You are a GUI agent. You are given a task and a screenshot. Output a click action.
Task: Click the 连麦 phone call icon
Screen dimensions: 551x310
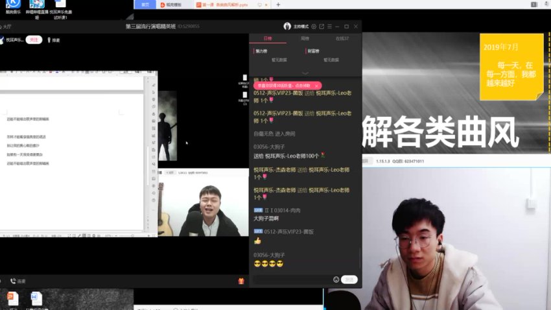pos(13,281)
